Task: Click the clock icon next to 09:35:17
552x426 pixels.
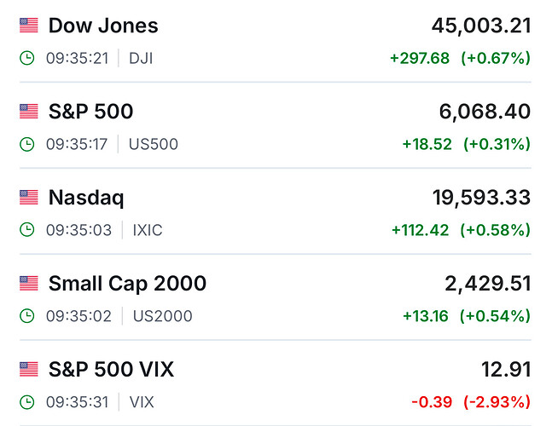Action: [28, 144]
